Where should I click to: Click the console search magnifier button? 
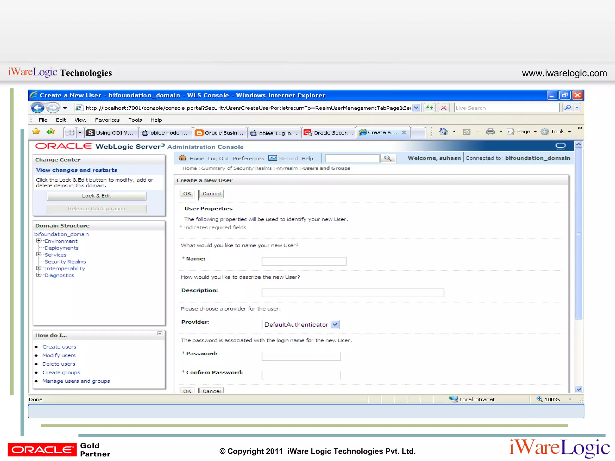point(388,158)
